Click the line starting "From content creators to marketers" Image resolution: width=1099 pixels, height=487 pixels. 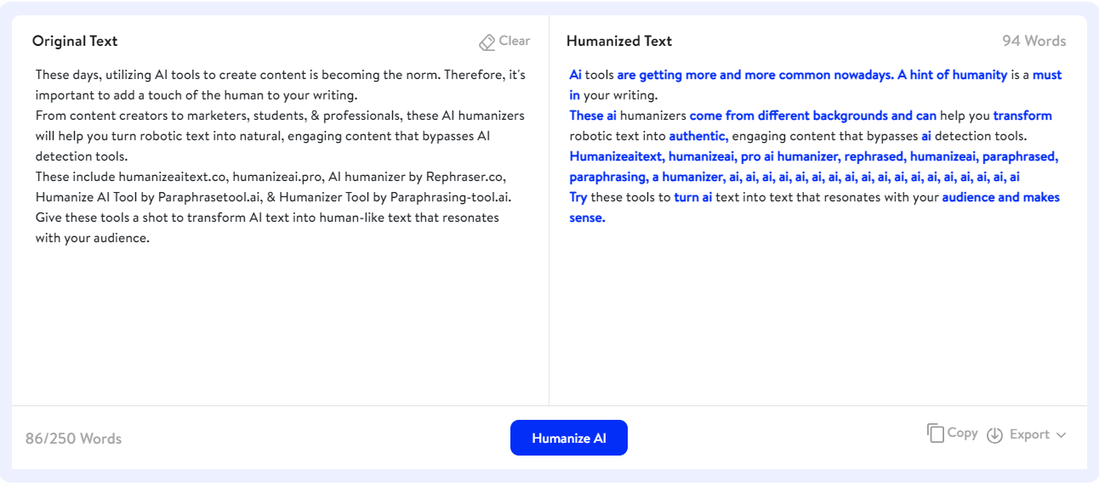(x=280, y=116)
